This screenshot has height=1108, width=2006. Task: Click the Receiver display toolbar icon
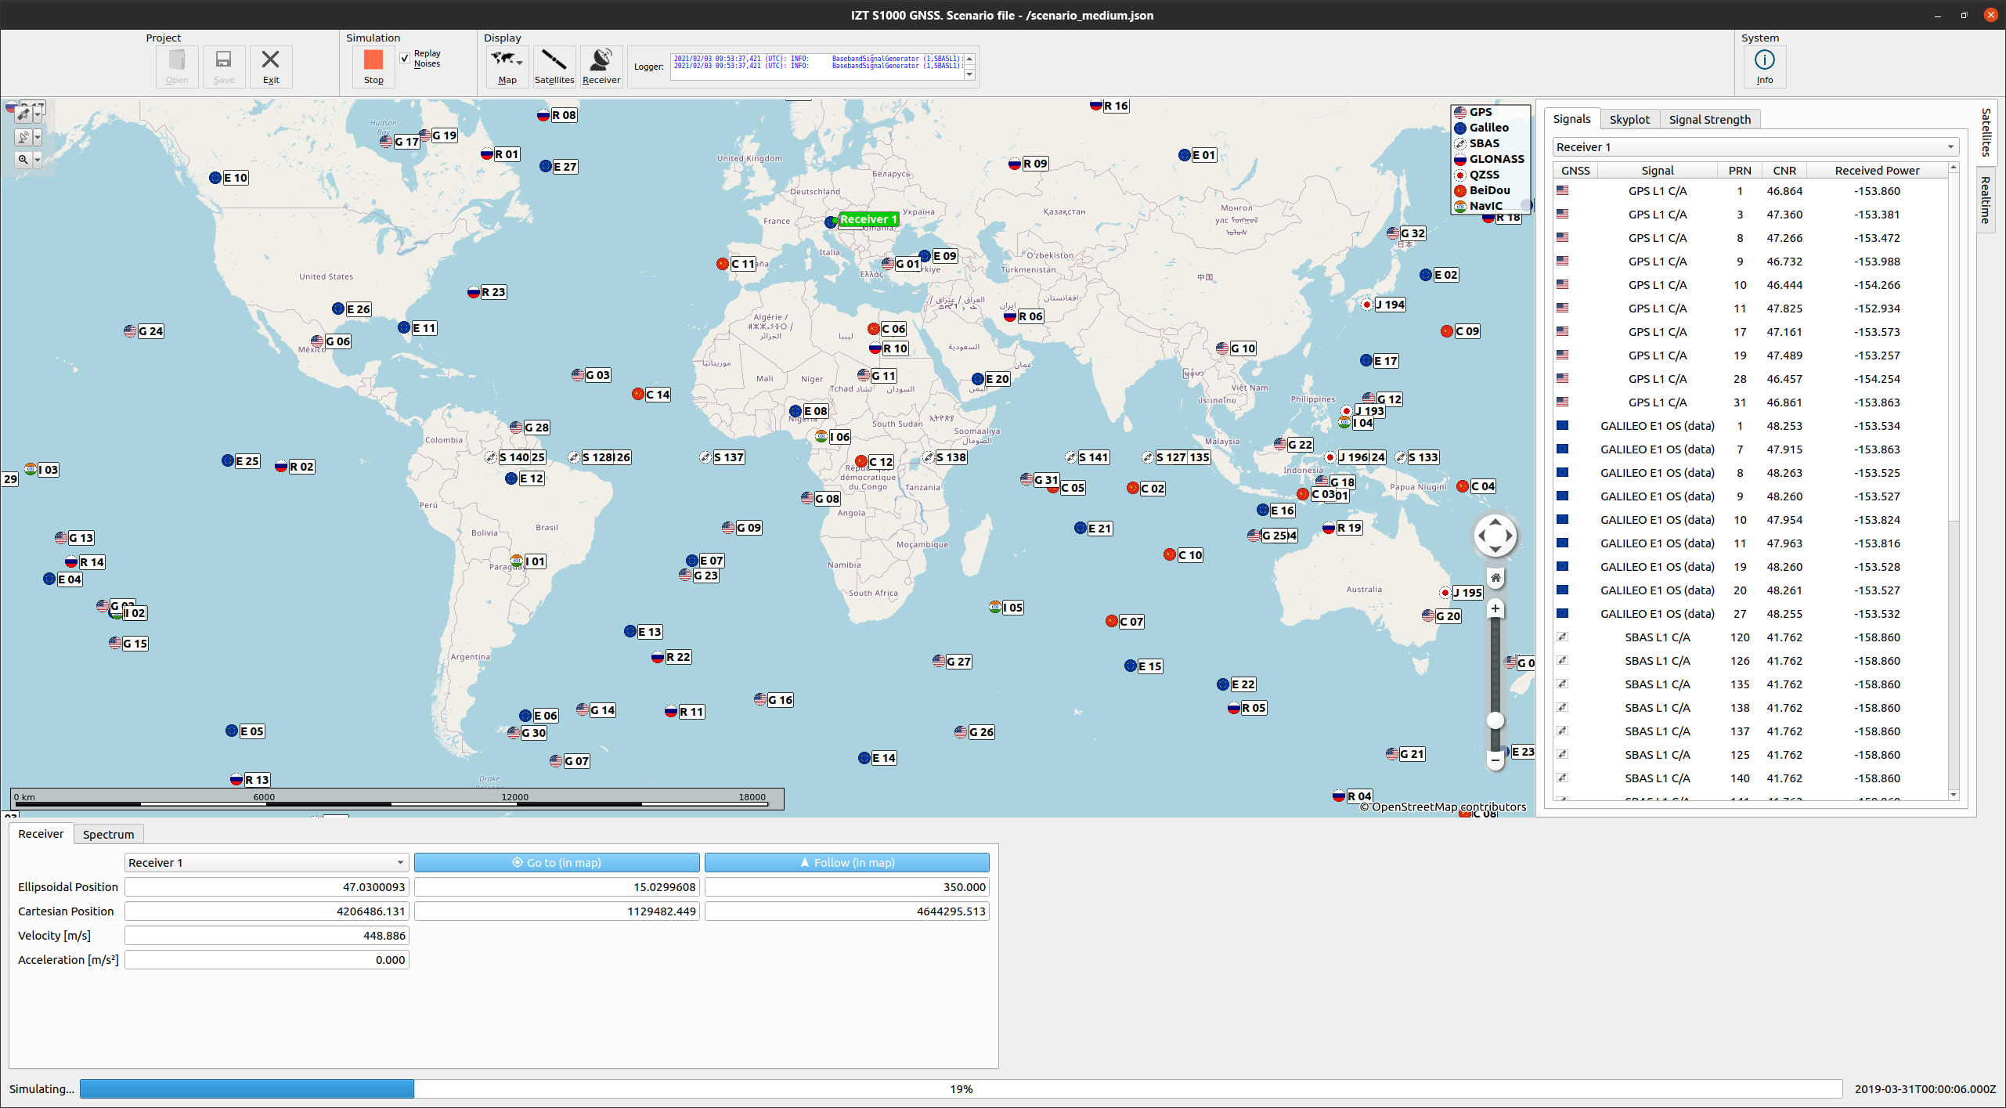point(601,66)
